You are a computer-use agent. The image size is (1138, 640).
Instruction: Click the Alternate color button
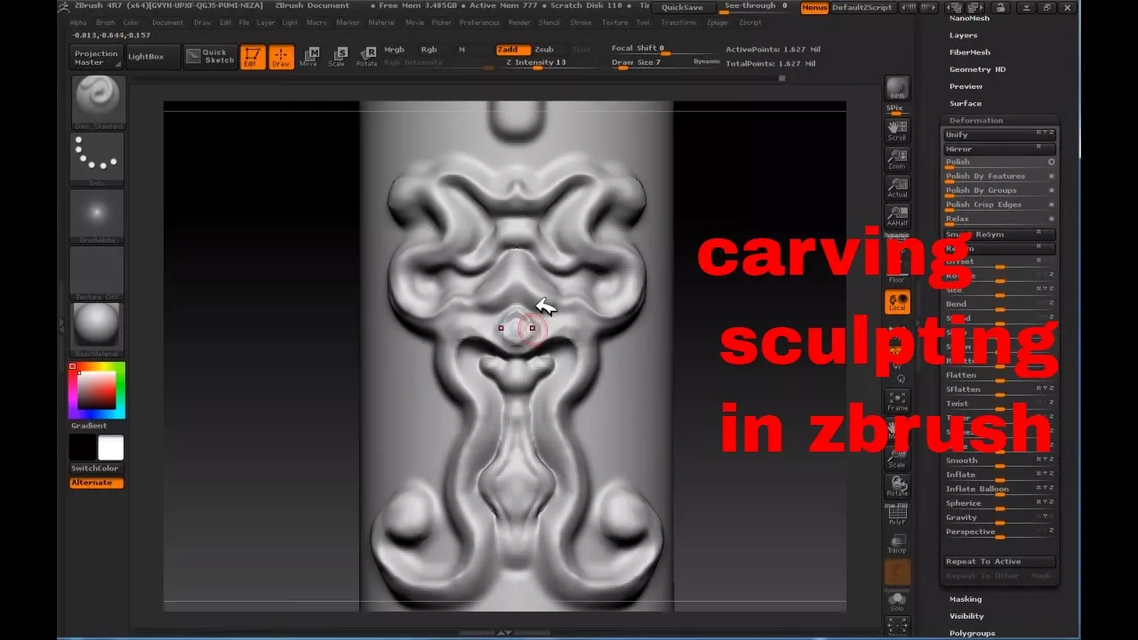(97, 483)
